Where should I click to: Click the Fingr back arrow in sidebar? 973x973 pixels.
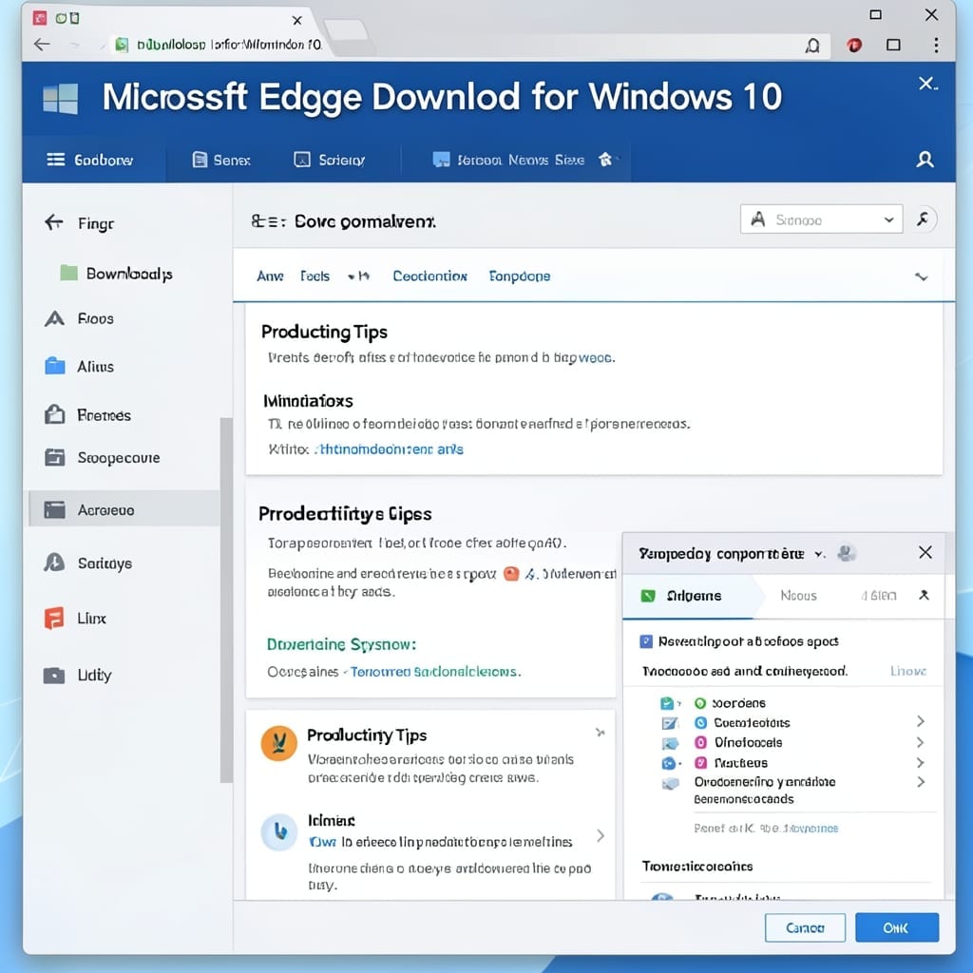click(x=54, y=222)
